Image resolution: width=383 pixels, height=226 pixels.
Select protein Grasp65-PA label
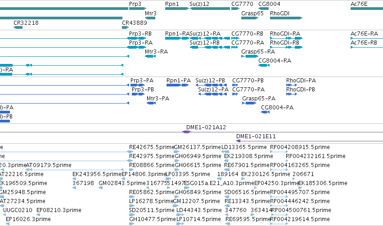(x=259, y=99)
